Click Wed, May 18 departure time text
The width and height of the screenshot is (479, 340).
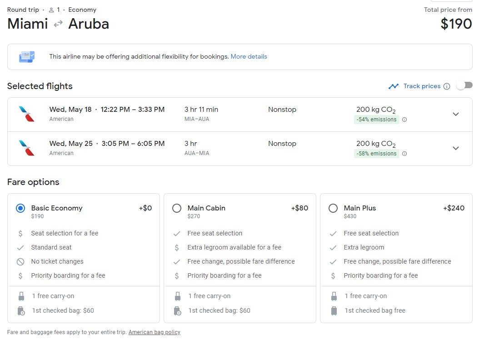click(107, 110)
